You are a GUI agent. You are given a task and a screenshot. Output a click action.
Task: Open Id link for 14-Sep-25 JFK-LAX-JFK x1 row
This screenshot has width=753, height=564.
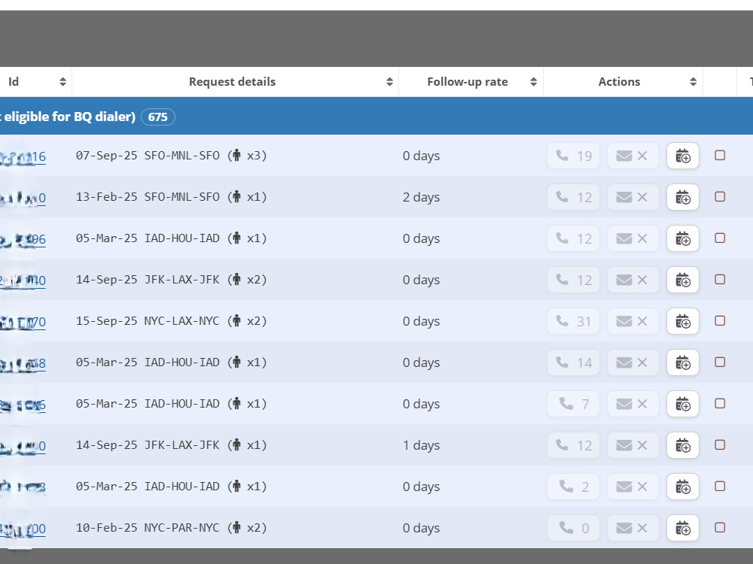tap(23, 447)
